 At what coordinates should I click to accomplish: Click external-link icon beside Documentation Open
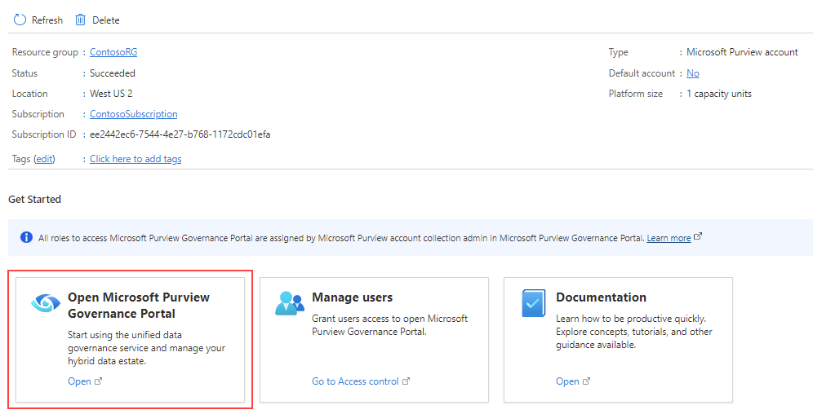(x=586, y=381)
